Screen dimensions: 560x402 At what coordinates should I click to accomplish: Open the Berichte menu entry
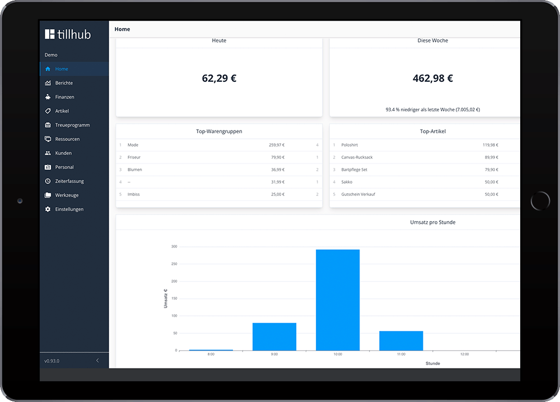(x=74, y=83)
